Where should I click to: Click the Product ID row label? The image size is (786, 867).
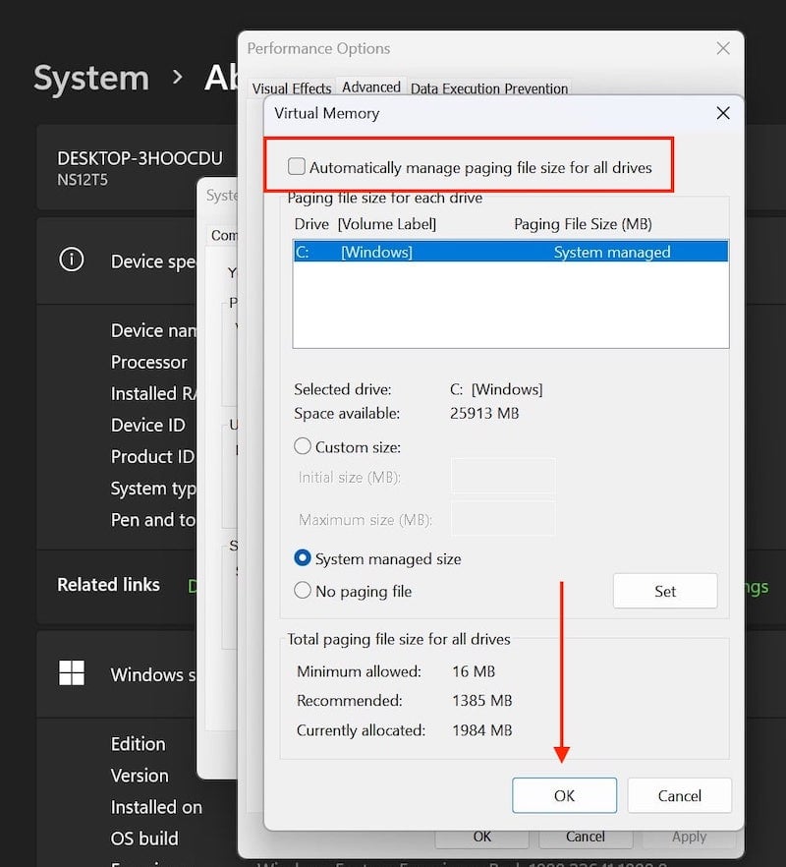pyautogui.click(x=152, y=456)
